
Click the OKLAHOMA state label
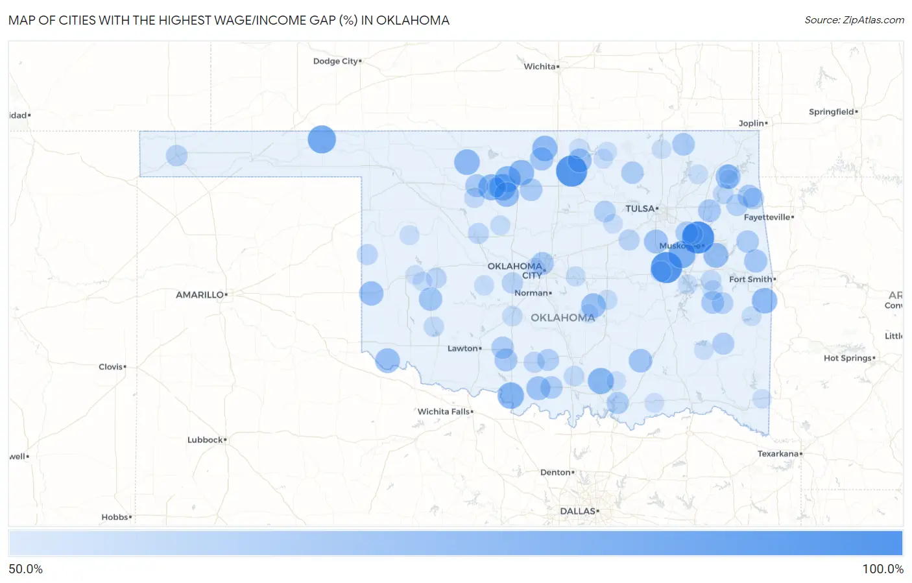click(x=562, y=318)
